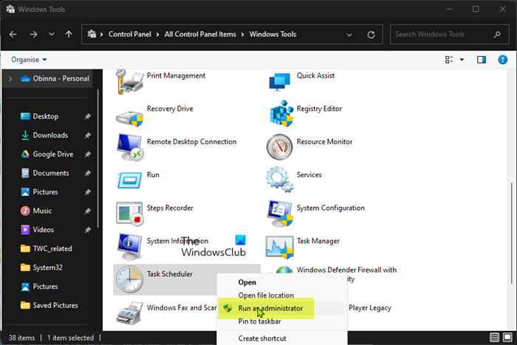Go back using the back arrow
The width and height of the screenshot is (517, 345).
[13, 34]
